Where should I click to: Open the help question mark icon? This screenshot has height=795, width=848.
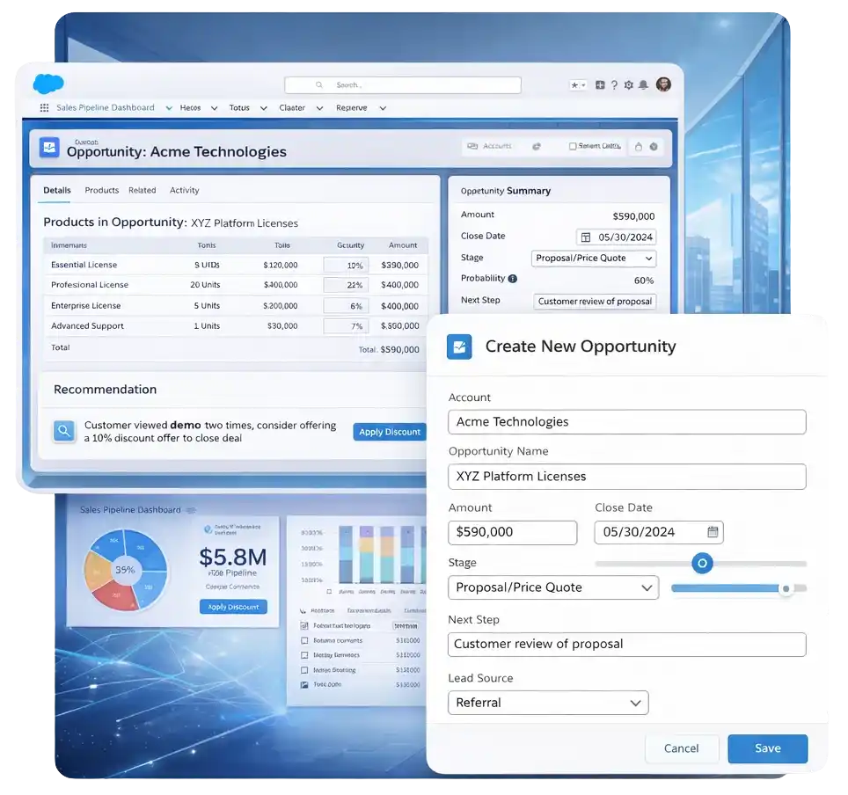point(614,85)
